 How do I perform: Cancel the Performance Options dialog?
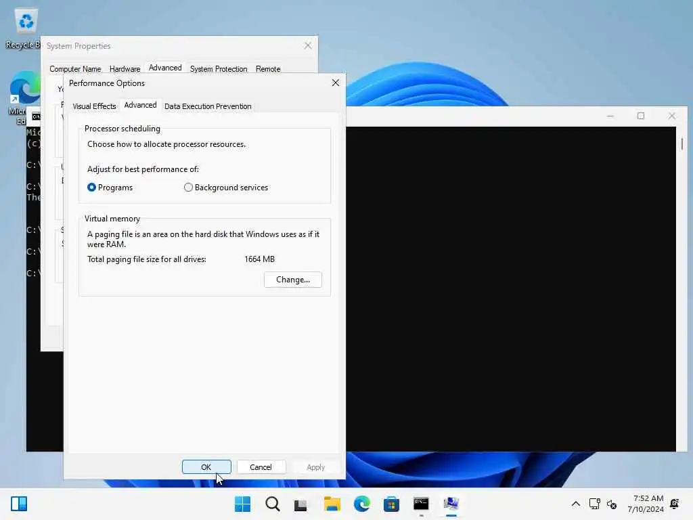click(261, 467)
